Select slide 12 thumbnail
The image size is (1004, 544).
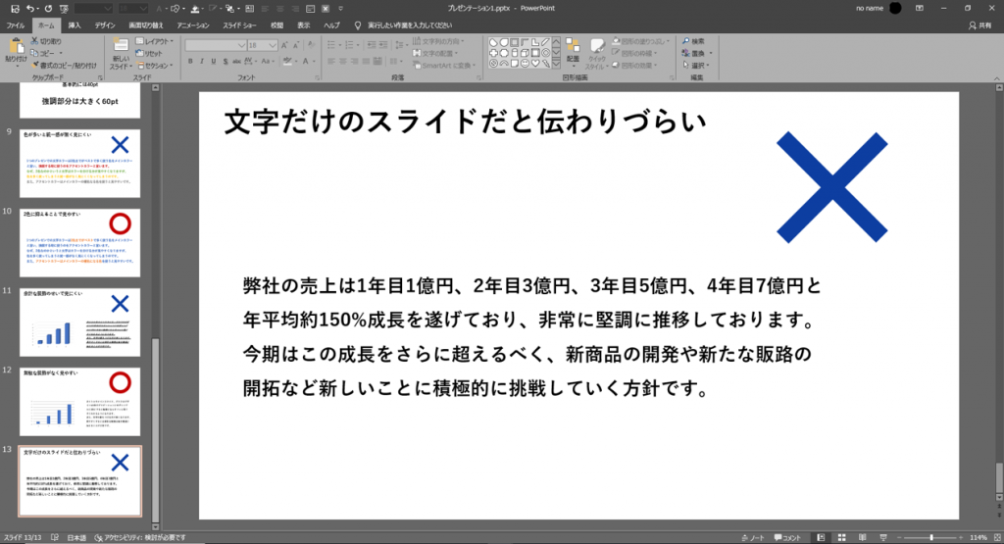[x=80, y=401]
